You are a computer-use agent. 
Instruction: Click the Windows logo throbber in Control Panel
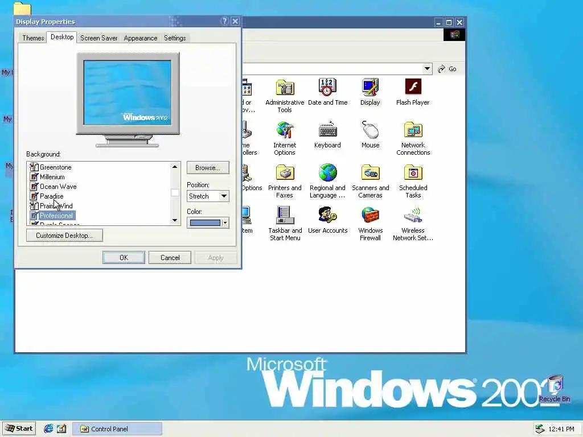(x=454, y=35)
